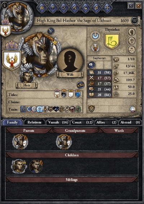Click the crescent moon religion icon
Viewport: 144px width, 204px height.
(95, 36)
